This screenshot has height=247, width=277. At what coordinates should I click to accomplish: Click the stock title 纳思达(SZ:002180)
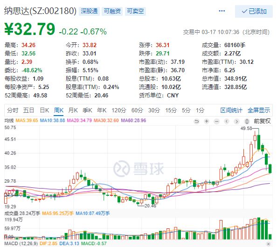click(x=40, y=11)
